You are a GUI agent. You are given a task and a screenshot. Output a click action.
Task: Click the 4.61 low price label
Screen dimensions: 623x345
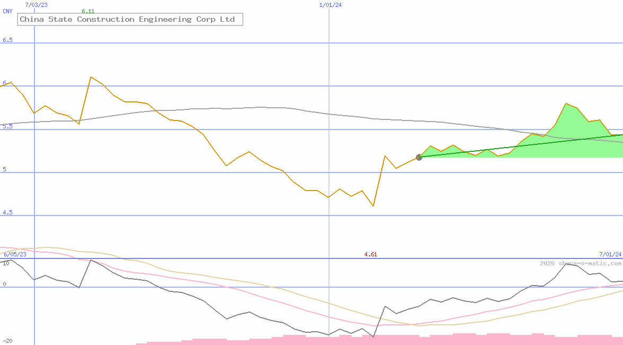tap(371, 254)
